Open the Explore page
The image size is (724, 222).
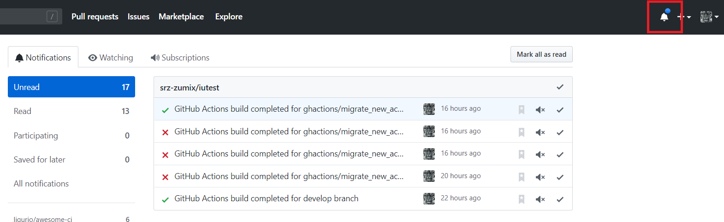(x=229, y=17)
